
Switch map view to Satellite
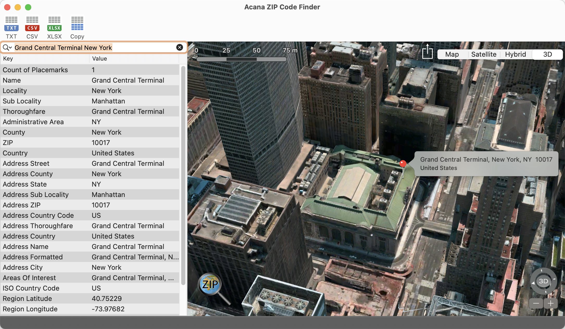(x=484, y=54)
